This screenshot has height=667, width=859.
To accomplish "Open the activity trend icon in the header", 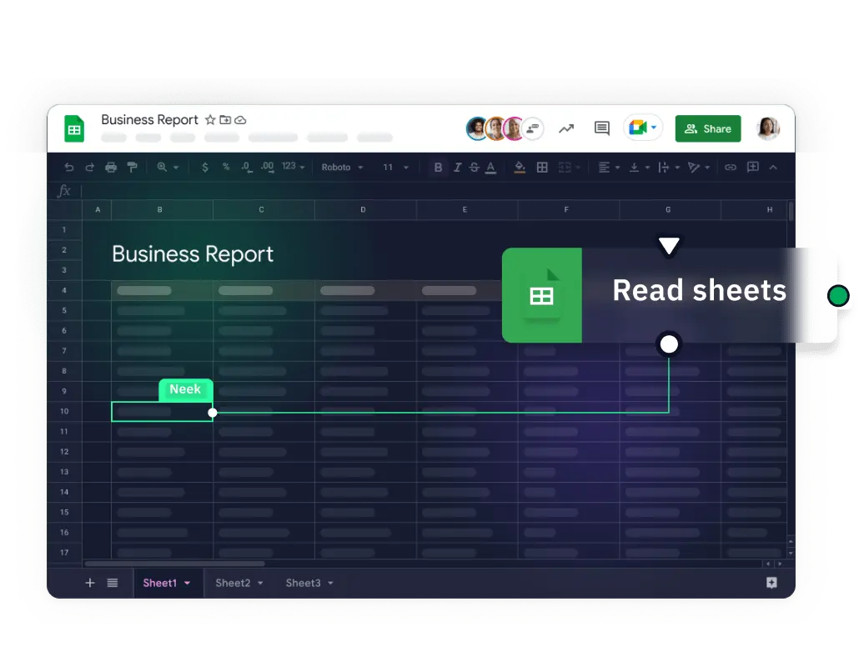I will pyautogui.click(x=566, y=128).
